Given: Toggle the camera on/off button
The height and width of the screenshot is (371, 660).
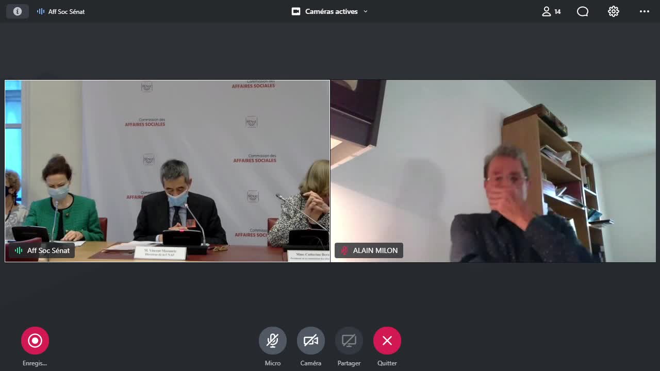Looking at the screenshot, I should point(311,341).
